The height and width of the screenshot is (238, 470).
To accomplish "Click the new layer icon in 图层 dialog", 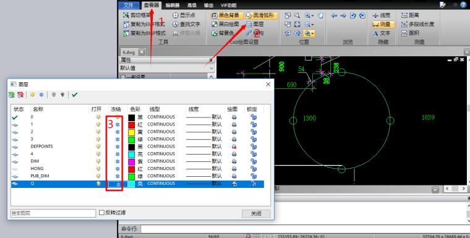I will (x=12, y=95).
